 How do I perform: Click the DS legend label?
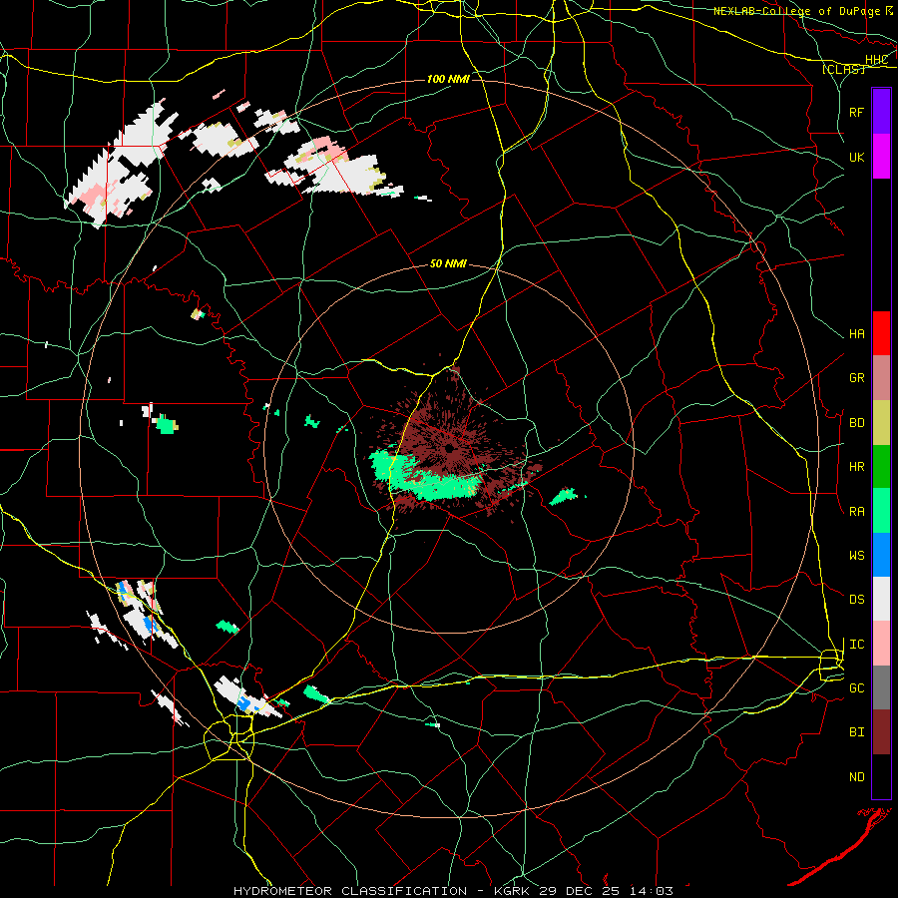856,600
